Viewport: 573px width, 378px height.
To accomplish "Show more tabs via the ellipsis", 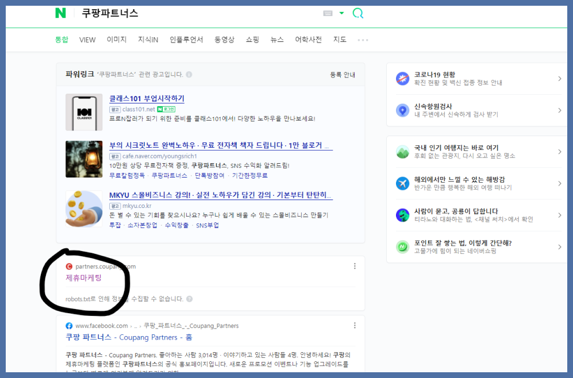I will pyautogui.click(x=363, y=40).
